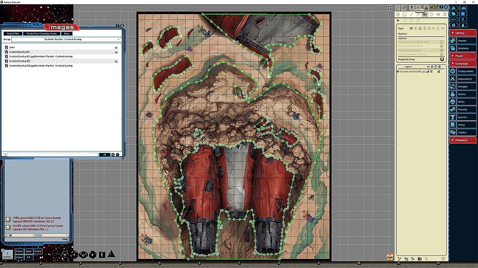The height and width of the screenshot is (268, 478).
Task: Expand the Player sidebar section
Action: 463,56
